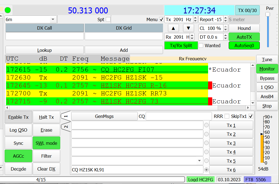This screenshot has width=279, height=184.
Task: Toggle the AutoTX button
Action: [x=244, y=37]
